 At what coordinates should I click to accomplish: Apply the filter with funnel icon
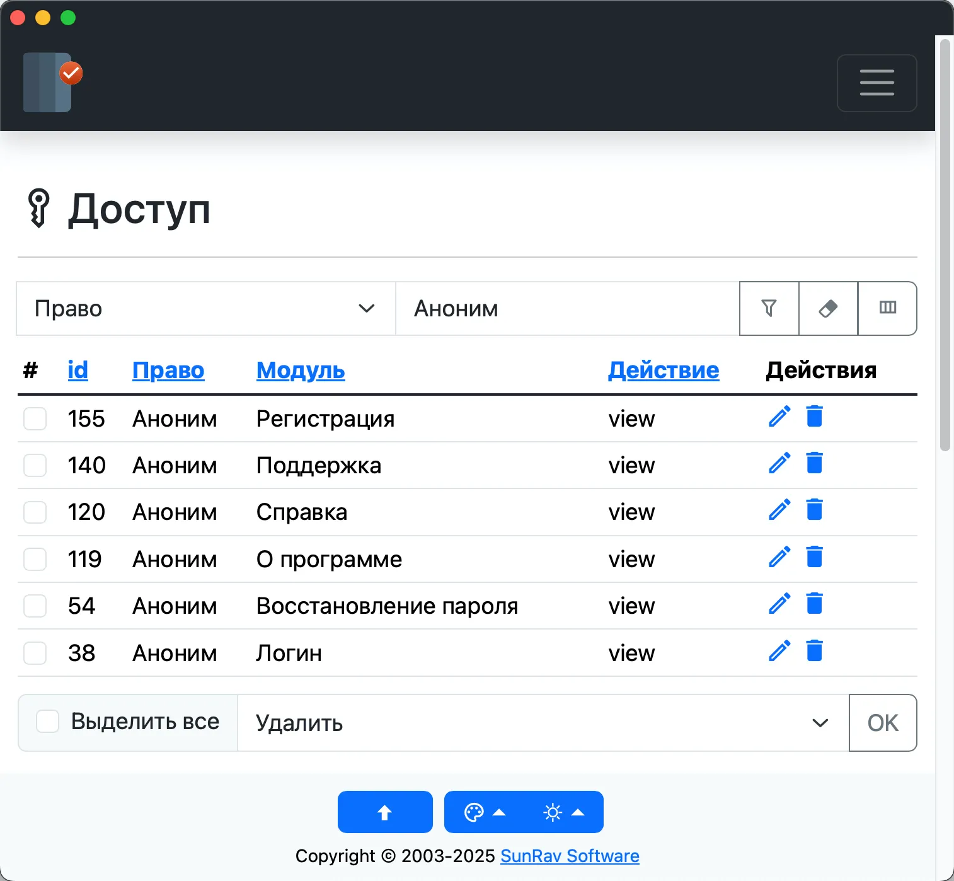pyautogui.click(x=769, y=308)
